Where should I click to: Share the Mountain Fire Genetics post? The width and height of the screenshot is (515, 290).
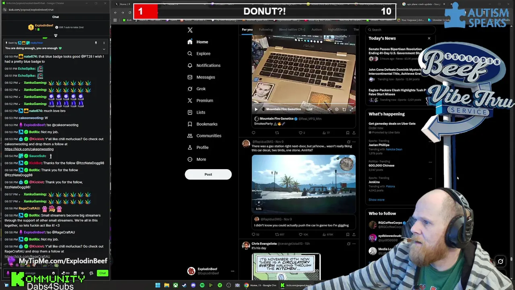coord(354,133)
